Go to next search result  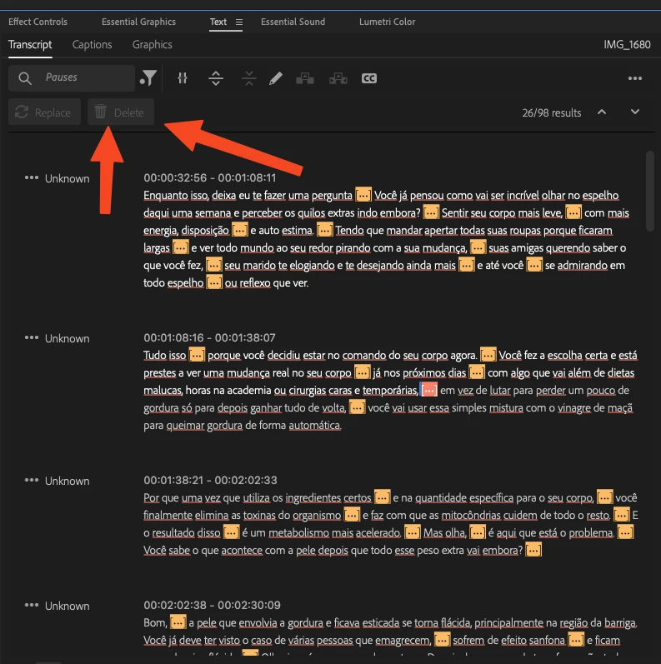pos(634,112)
